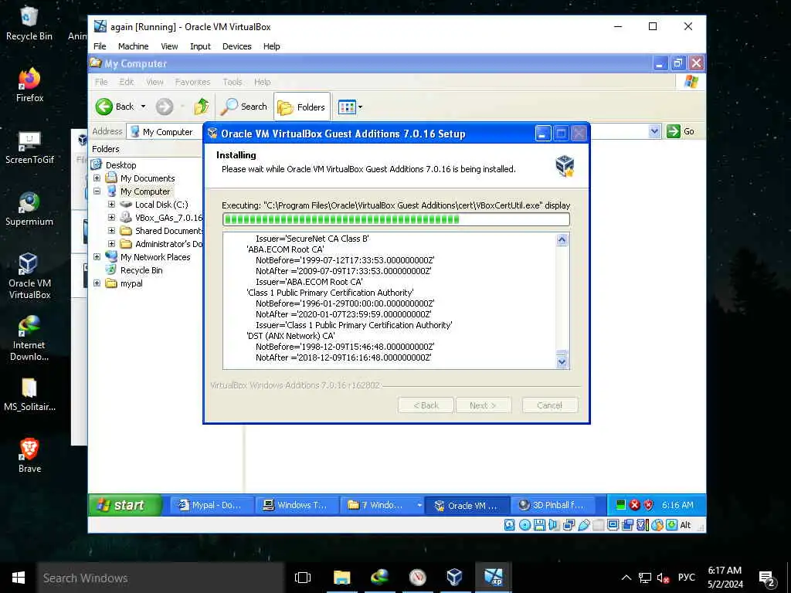Expand the Local Disk (C:) node
Image resolution: width=791 pixels, height=593 pixels.
[x=111, y=204]
